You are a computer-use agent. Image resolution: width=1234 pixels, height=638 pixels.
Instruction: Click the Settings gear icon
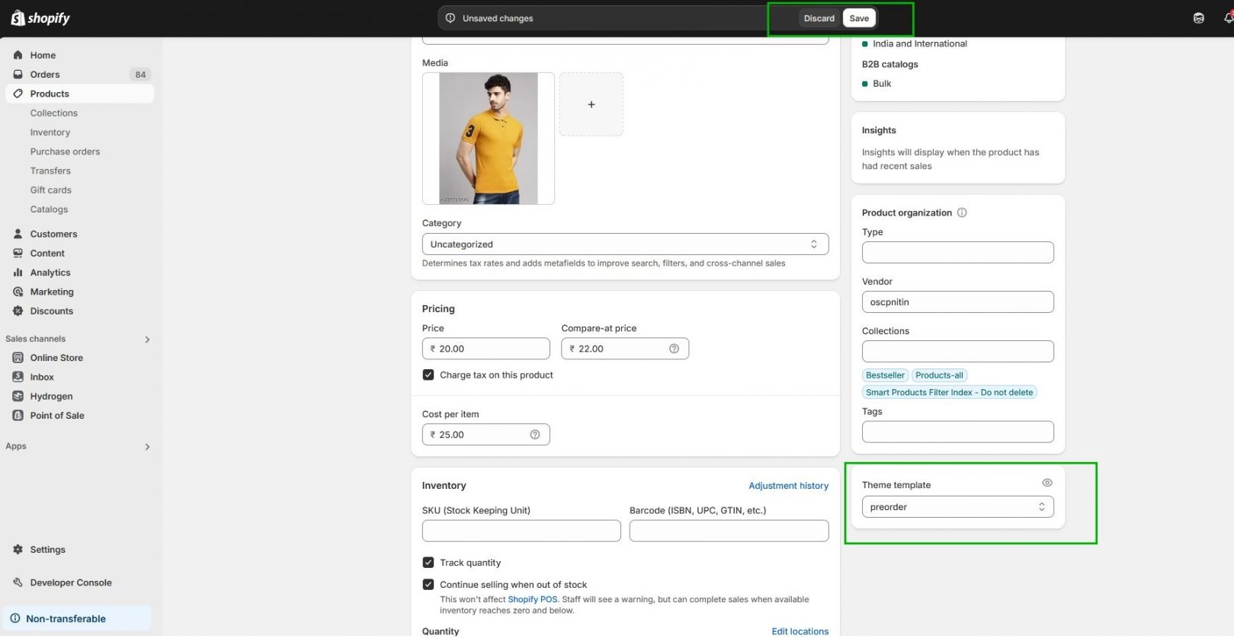click(18, 550)
